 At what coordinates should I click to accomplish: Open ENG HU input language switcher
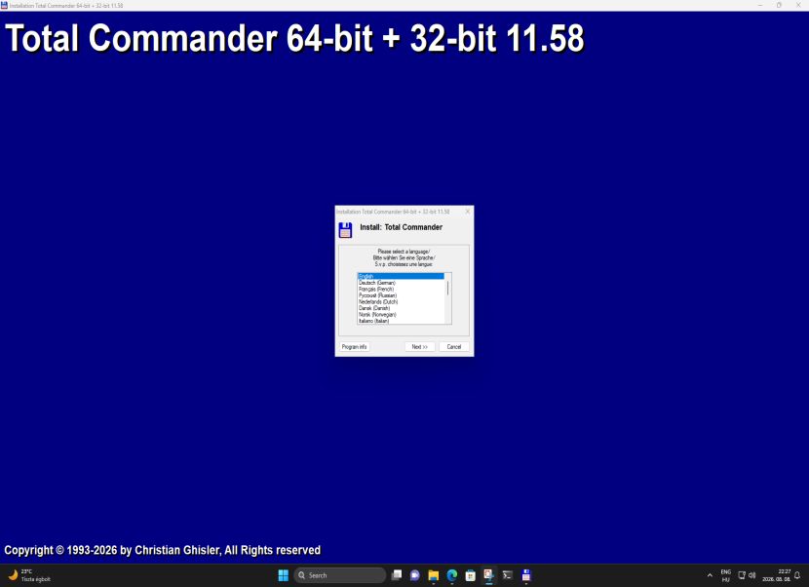point(725,575)
